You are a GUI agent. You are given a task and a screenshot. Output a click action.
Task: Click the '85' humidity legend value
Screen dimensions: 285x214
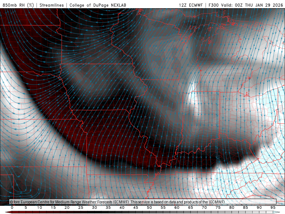pyautogui.click(x=245, y=208)
